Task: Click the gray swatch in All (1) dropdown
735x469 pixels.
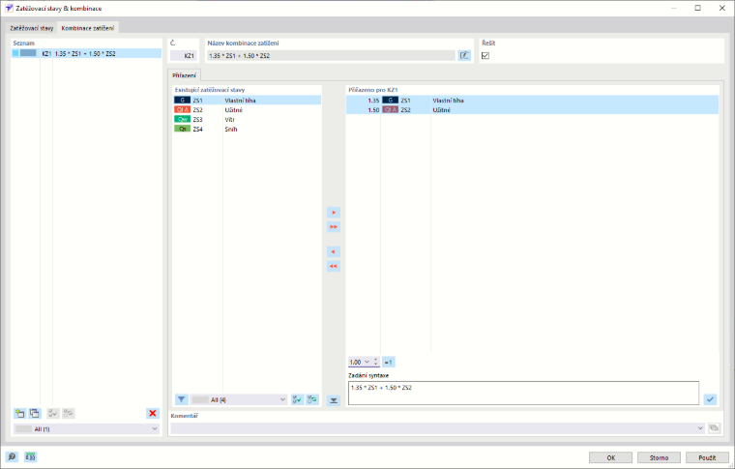Action: [x=24, y=429]
